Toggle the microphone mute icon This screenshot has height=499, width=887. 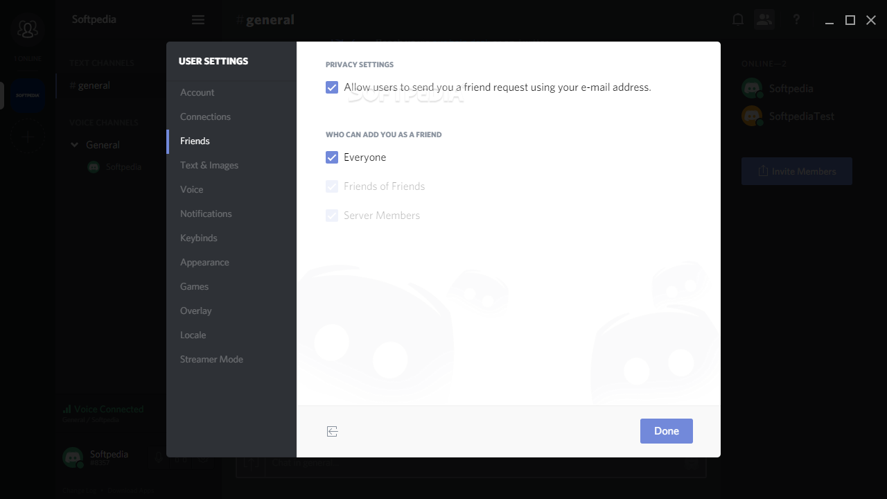click(158, 457)
